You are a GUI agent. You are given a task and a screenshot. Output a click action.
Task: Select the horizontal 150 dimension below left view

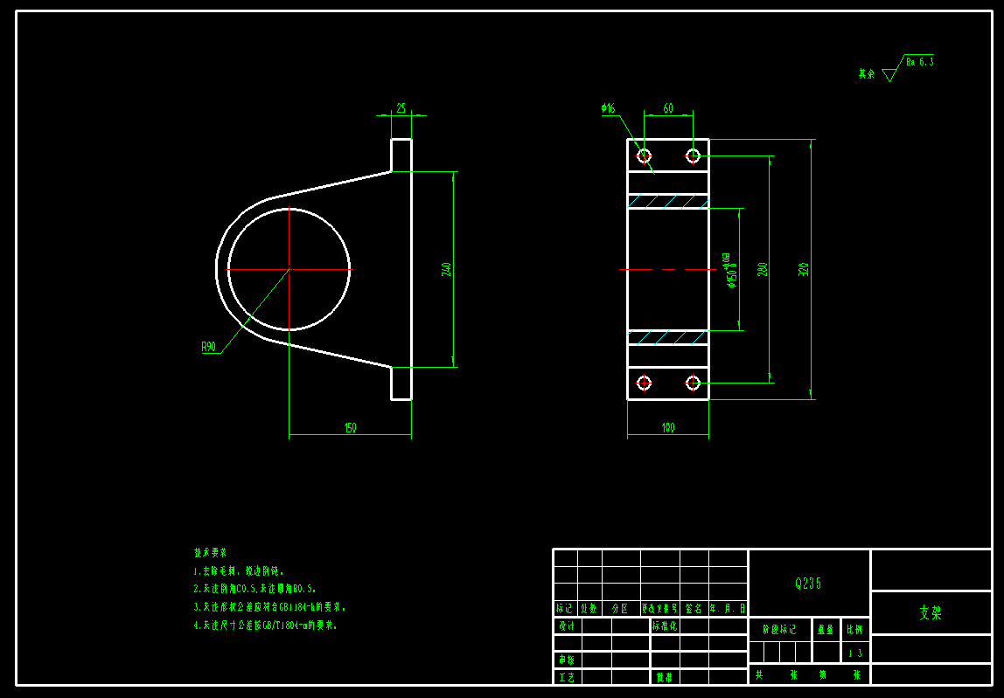(x=350, y=427)
